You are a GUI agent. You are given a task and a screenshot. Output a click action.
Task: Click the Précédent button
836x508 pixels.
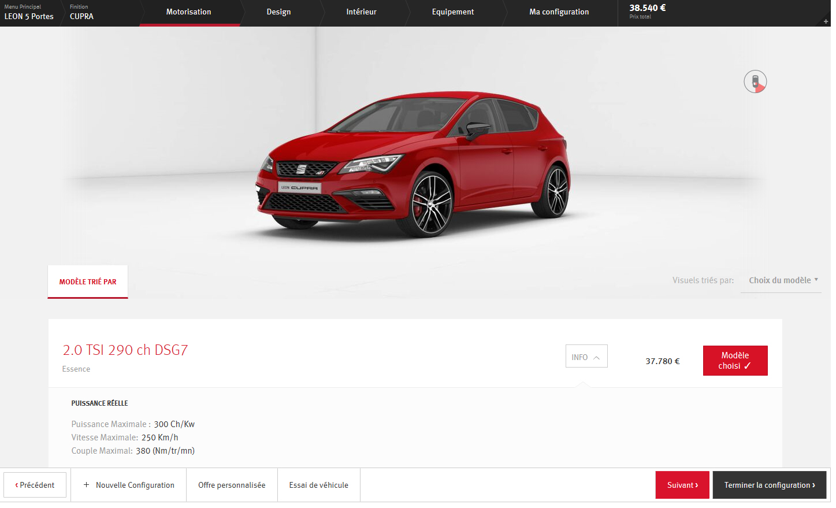coord(35,485)
